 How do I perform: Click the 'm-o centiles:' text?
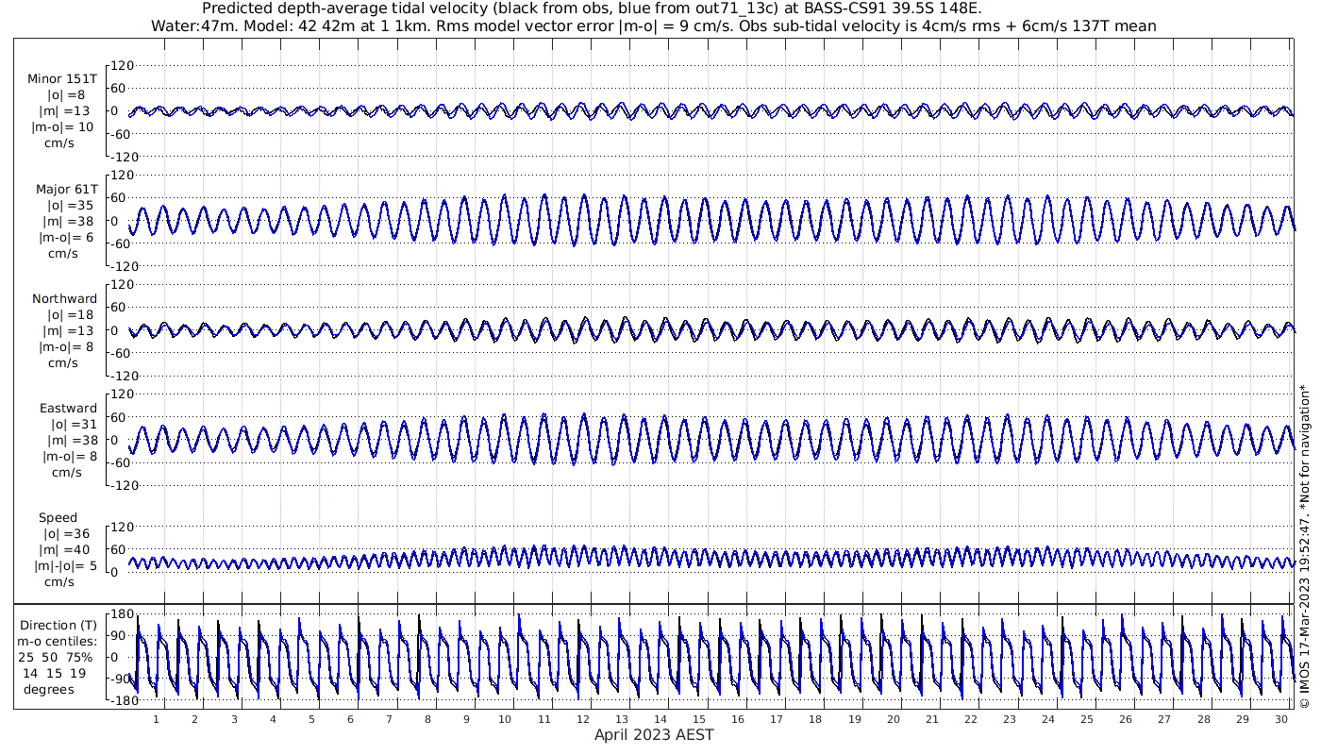(x=57, y=642)
